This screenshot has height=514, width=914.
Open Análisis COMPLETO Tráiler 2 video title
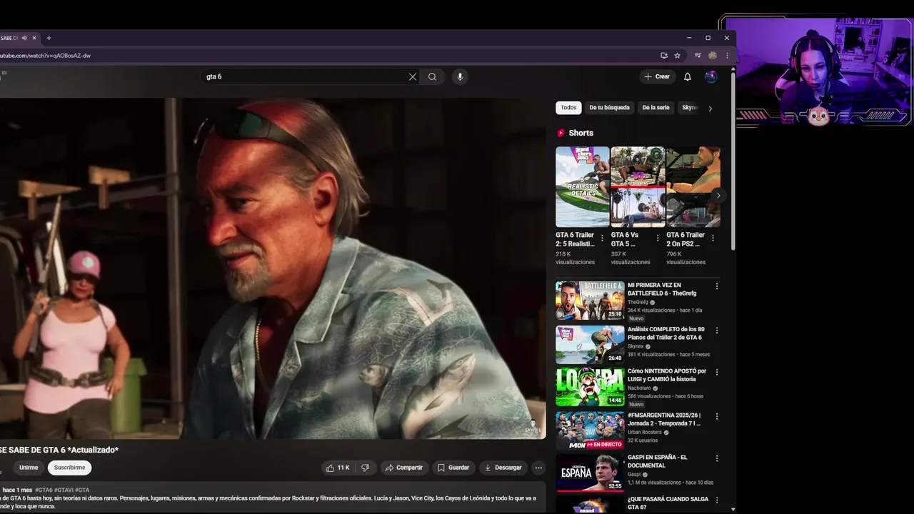tap(665, 333)
